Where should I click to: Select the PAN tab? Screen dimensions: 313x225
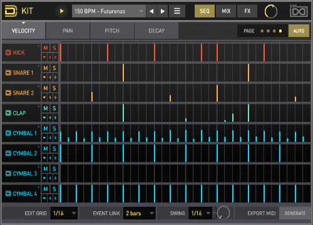click(x=68, y=31)
